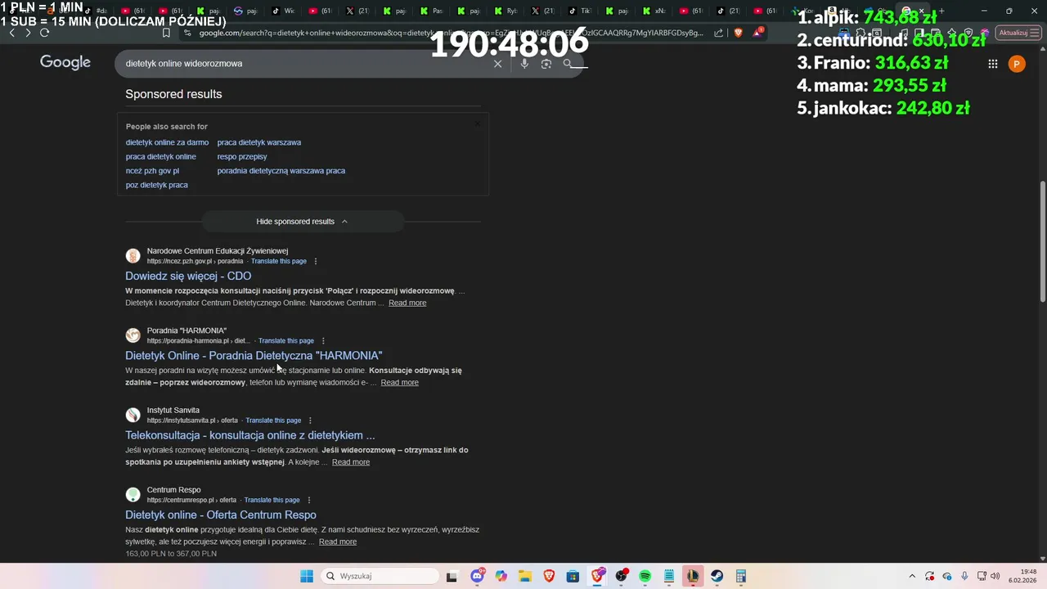Screen dimensions: 1047x589
Task: Translate the Instytut Sanvita result page
Action: coord(273,420)
